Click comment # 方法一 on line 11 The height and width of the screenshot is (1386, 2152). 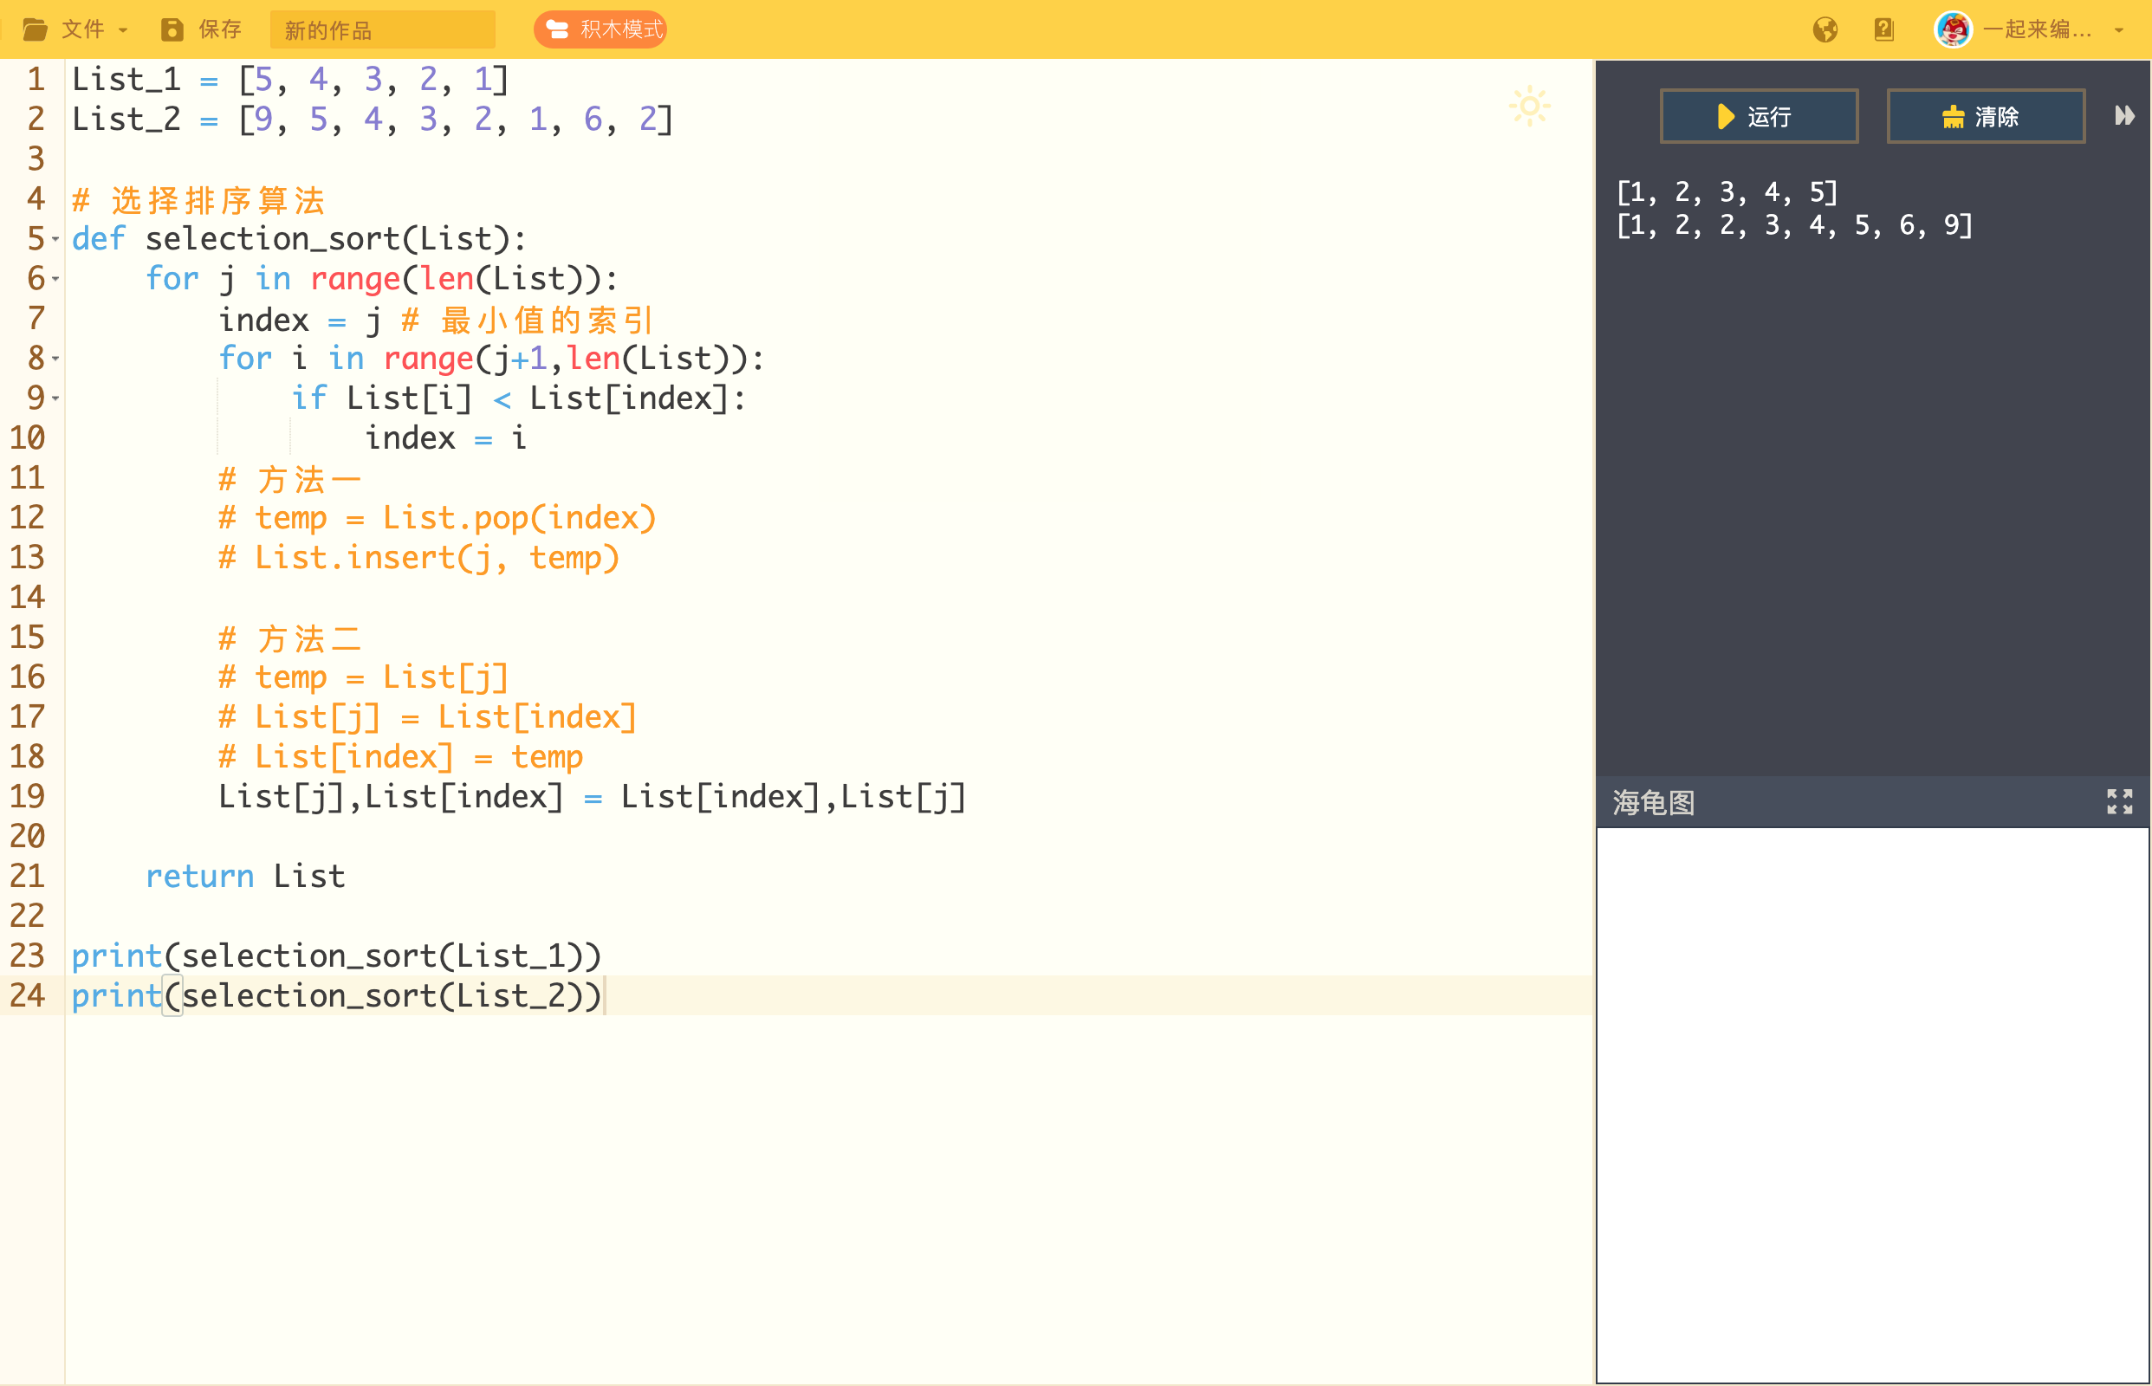[x=290, y=479]
